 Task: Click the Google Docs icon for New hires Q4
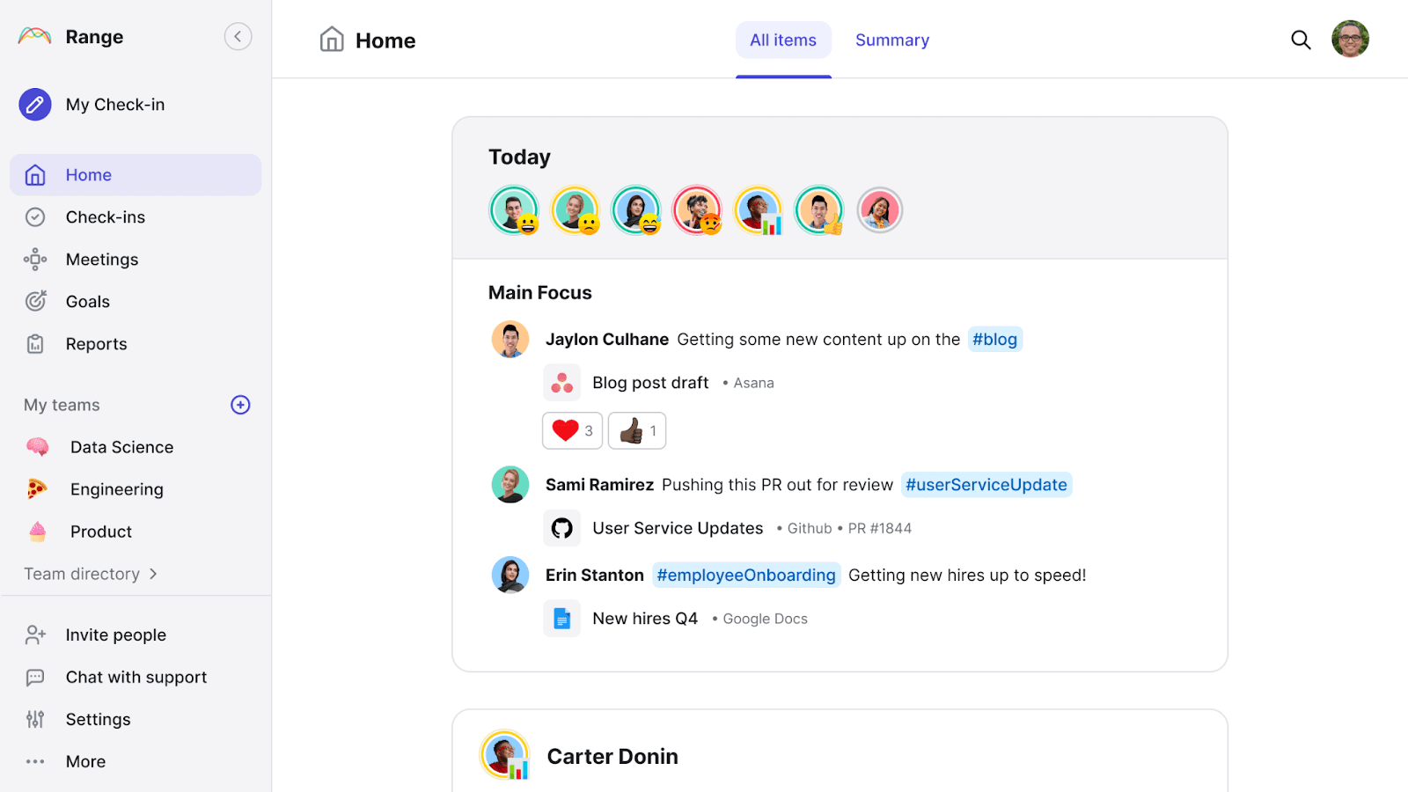click(561, 619)
